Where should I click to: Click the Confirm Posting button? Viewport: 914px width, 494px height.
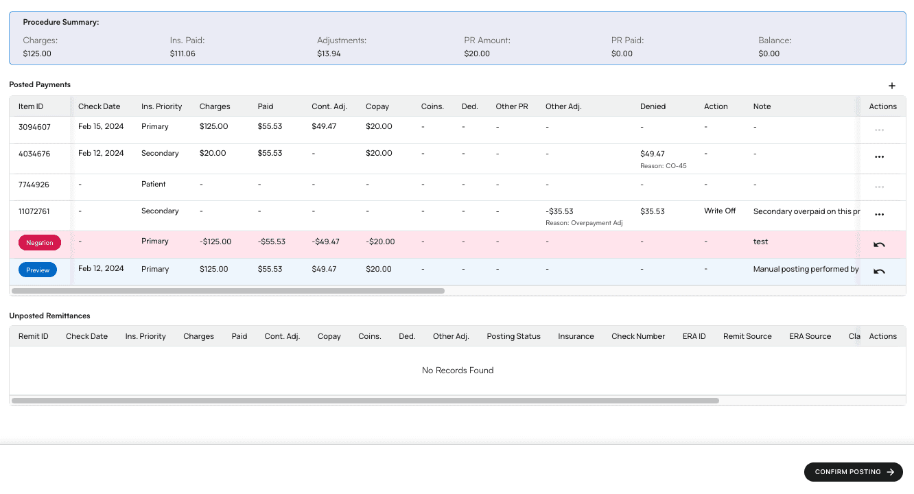[854, 472]
